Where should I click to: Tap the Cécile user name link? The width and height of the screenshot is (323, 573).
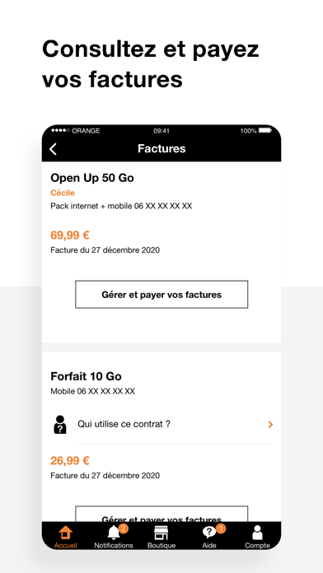(x=63, y=193)
